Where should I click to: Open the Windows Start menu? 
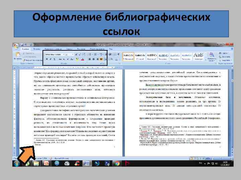click(x=16, y=164)
